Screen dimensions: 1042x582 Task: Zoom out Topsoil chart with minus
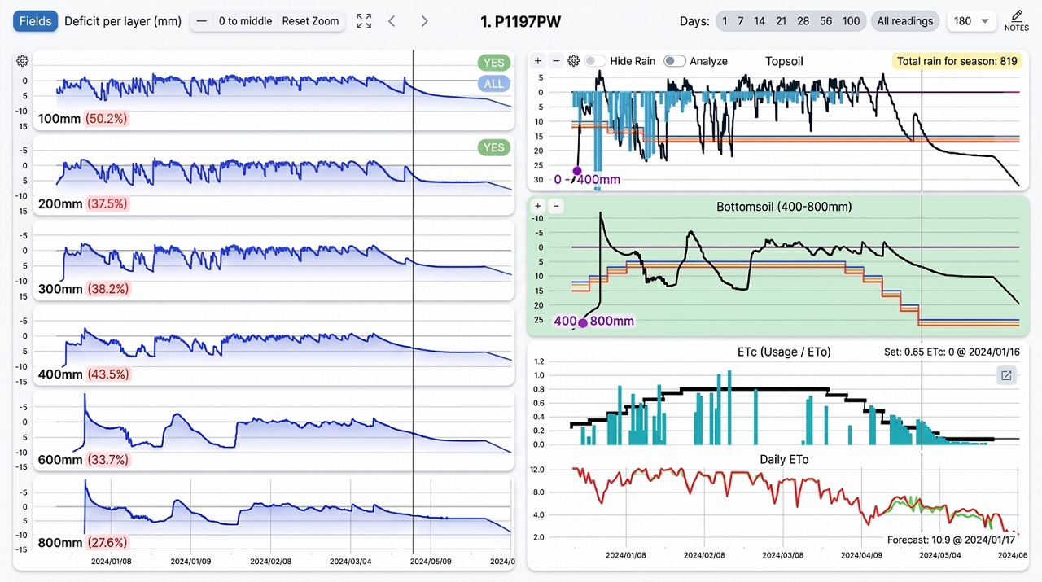tap(556, 61)
